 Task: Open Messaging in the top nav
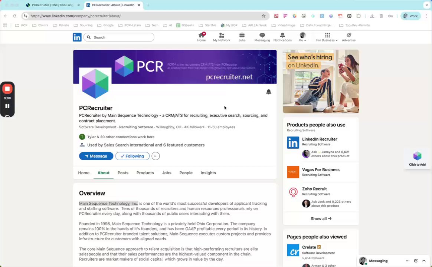262,37
